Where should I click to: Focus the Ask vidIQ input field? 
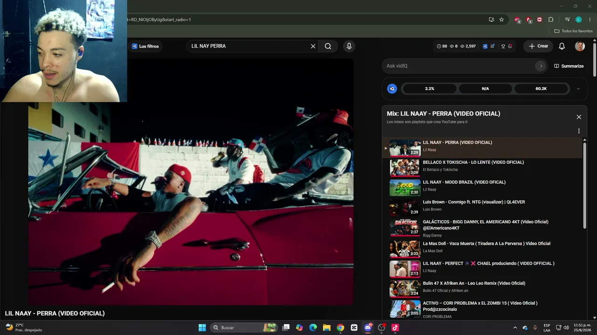coord(460,66)
